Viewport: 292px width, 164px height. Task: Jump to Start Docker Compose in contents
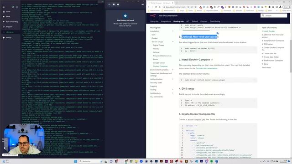click(272, 61)
